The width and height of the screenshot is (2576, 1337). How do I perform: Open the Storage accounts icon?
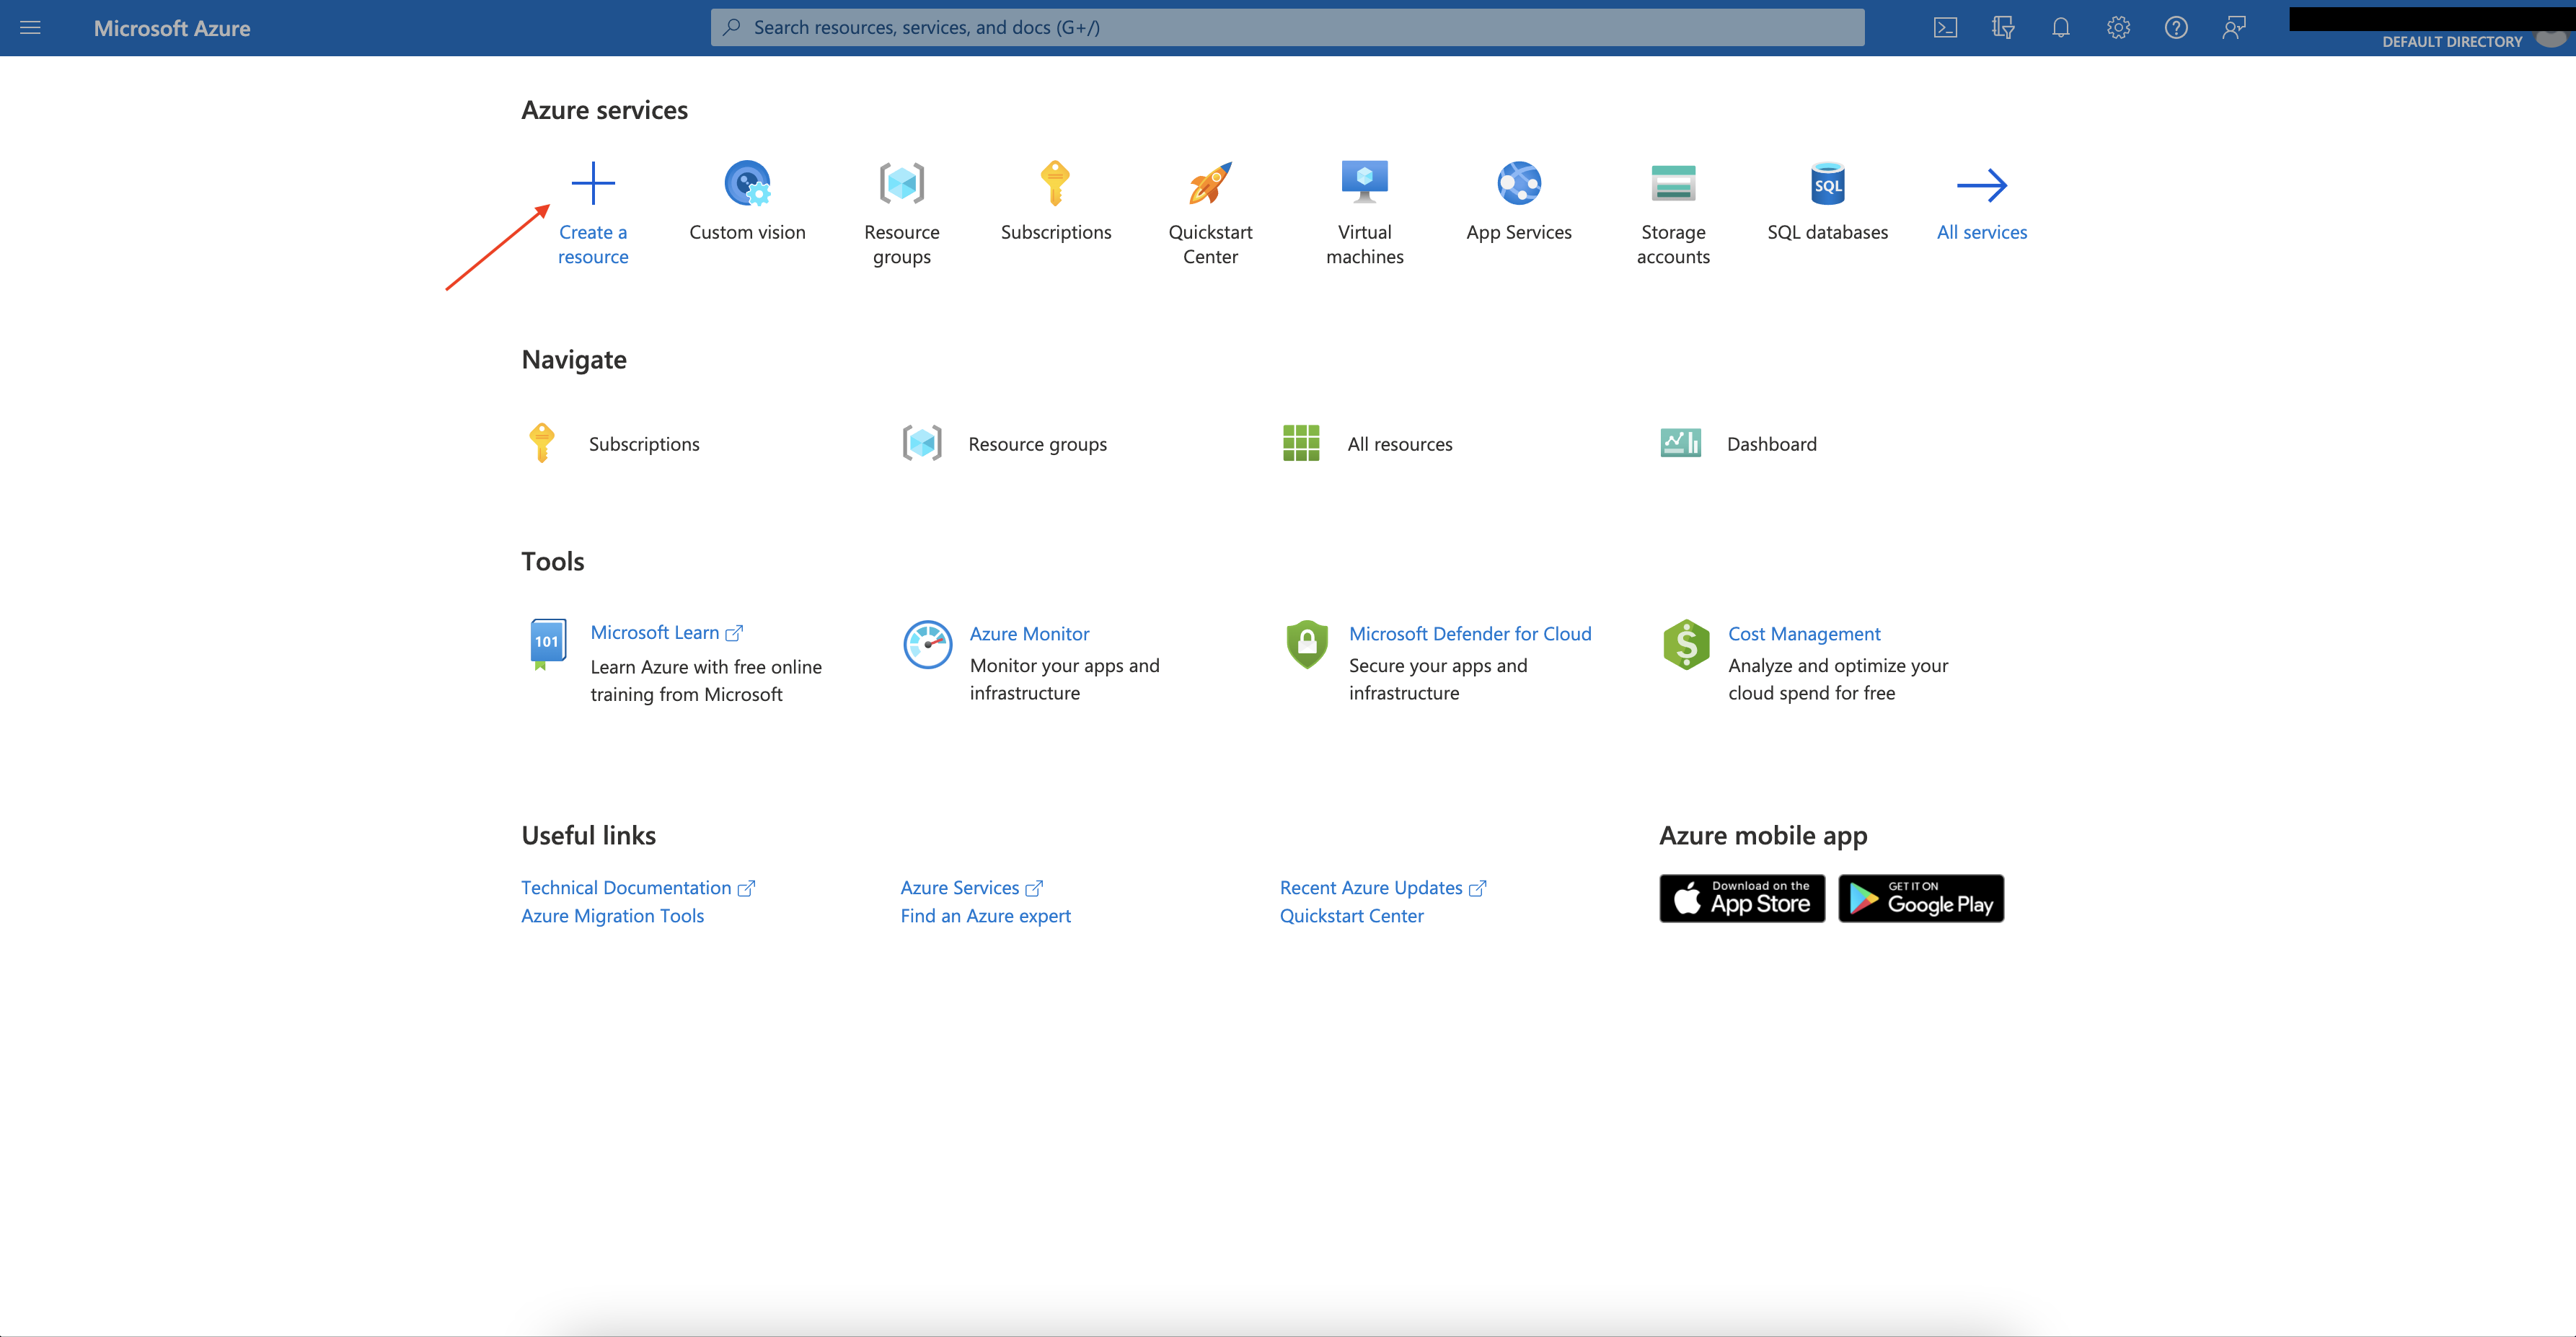pos(1673,183)
